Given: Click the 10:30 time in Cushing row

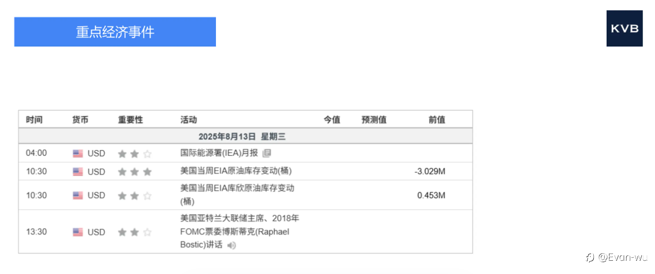Looking at the screenshot, I should [x=37, y=195].
